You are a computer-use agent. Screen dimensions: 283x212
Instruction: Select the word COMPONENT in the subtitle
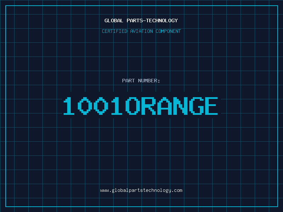point(168,31)
